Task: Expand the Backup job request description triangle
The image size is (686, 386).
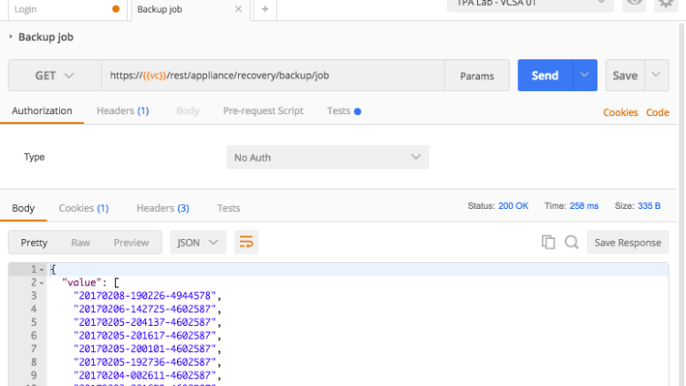Action: (x=10, y=37)
